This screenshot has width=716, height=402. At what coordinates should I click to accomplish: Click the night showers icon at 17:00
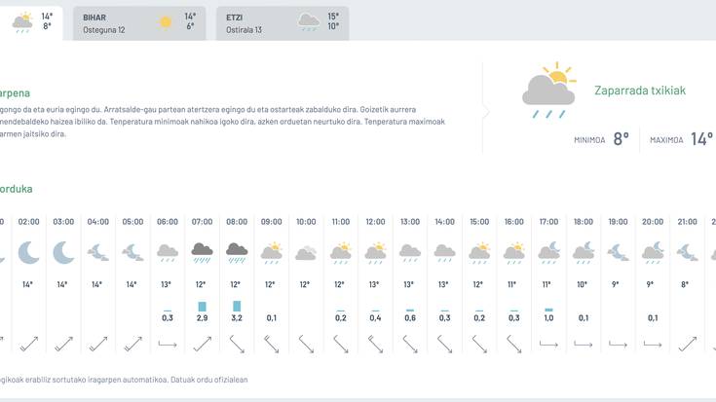point(548,253)
